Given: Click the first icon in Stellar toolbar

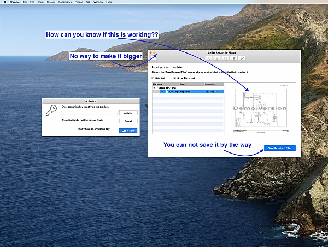Looking at the screenshot, I should point(209,58).
